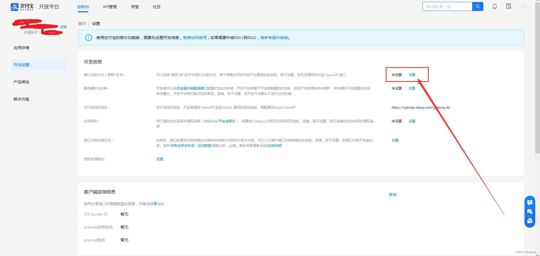Viewport: 540px width, 256px height.
Task: Switch to the 控制台 tab
Action: 83,7
